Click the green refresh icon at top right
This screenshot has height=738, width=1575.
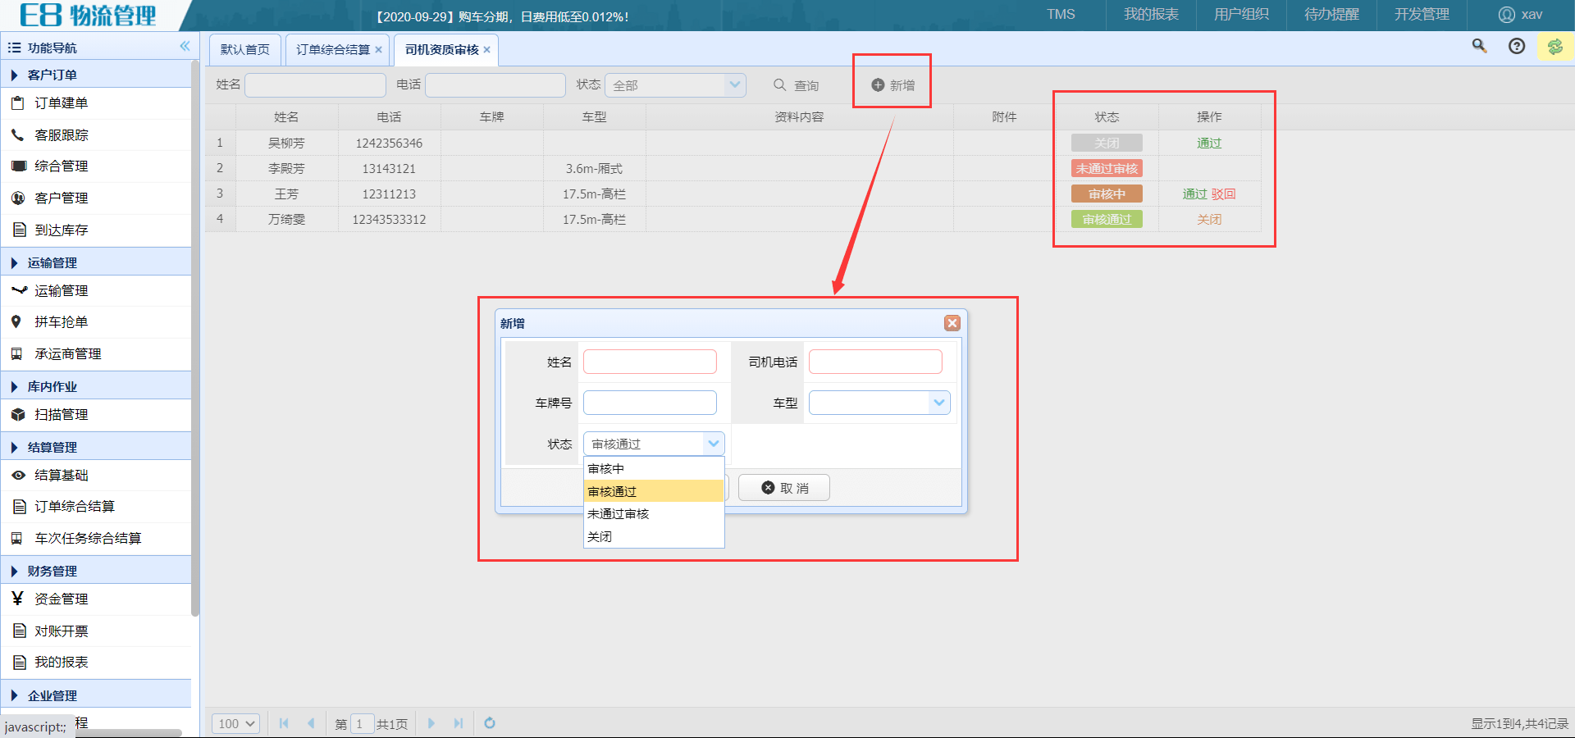(x=1555, y=47)
